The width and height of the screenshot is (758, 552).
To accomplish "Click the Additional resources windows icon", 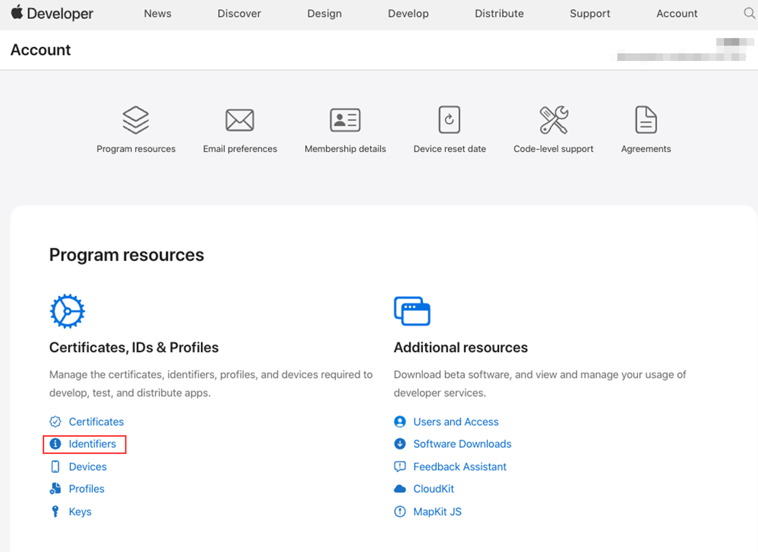I will [x=412, y=311].
